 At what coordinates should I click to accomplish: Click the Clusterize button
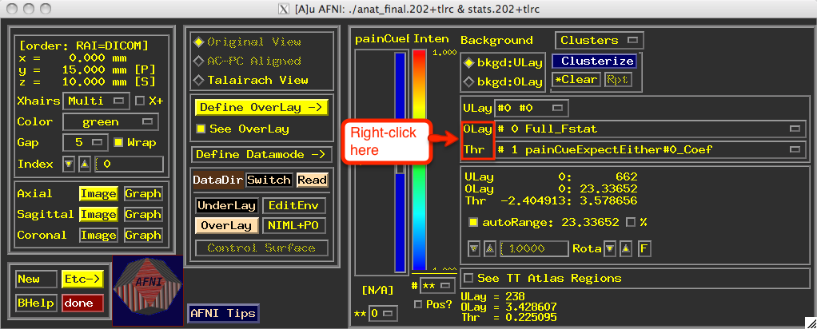595,61
